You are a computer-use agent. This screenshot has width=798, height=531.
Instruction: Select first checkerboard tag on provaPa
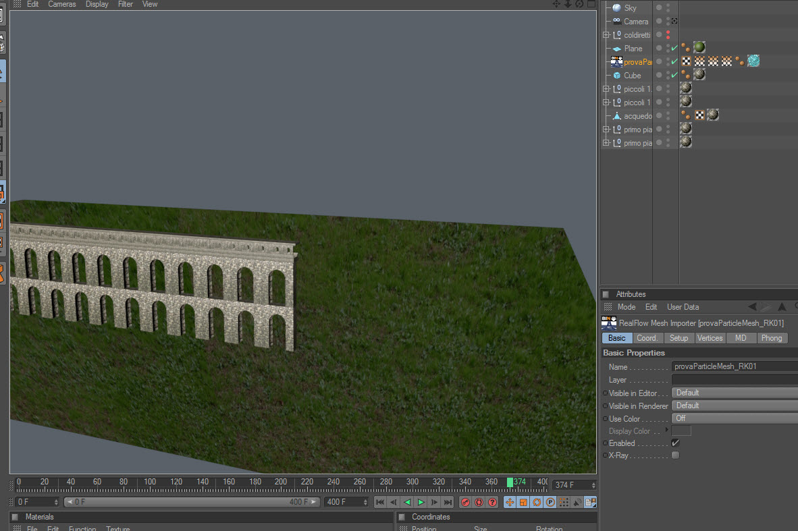[x=686, y=61]
